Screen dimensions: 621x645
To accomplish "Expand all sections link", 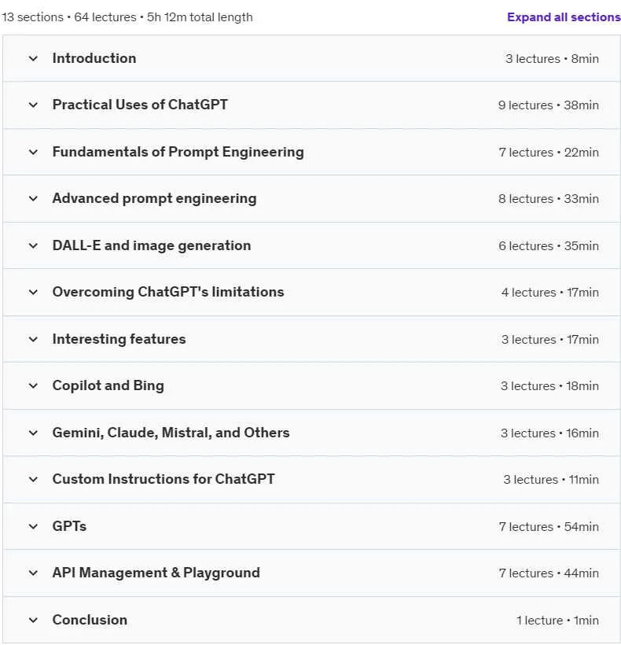I will click(x=564, y=17).
